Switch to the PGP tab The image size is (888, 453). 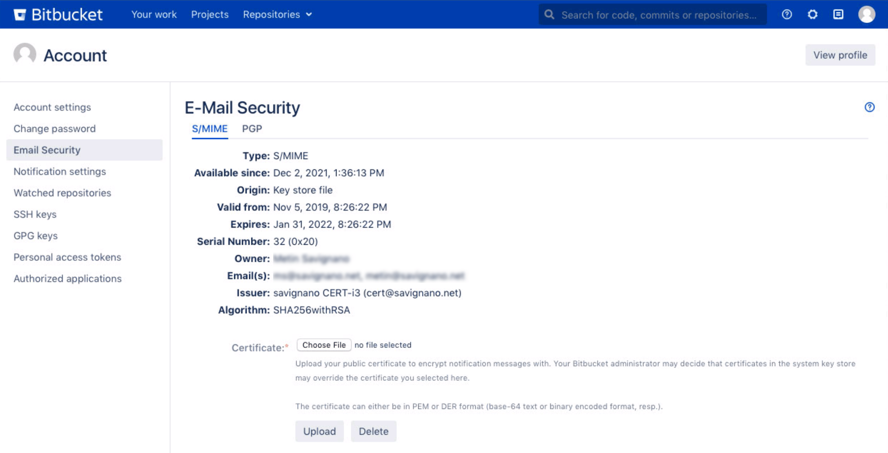click(252, 129)
